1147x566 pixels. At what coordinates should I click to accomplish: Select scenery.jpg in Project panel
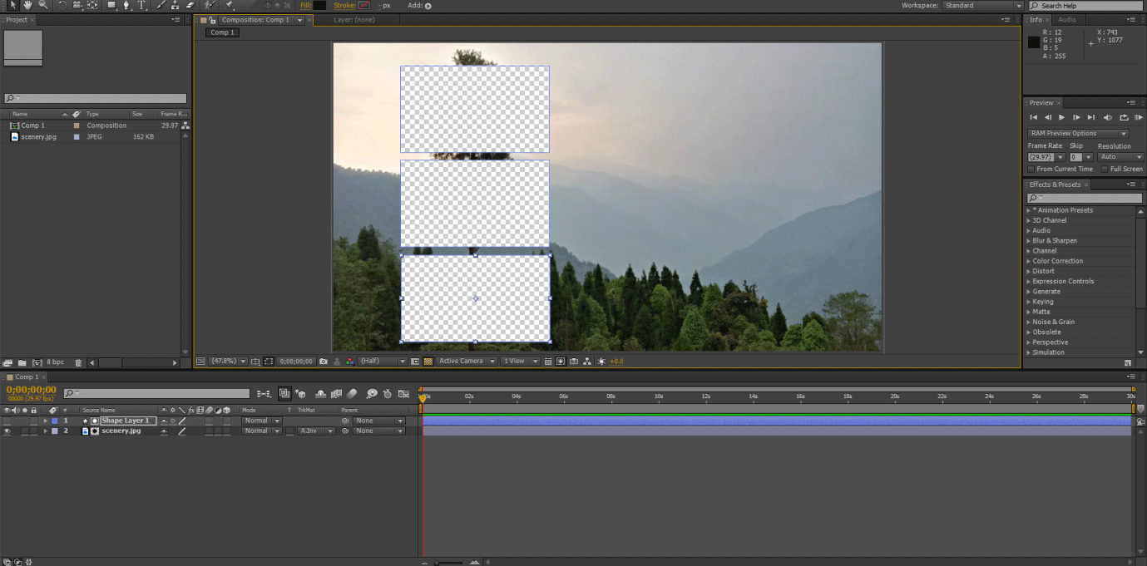pyautogui.click(x=39, y=136)
